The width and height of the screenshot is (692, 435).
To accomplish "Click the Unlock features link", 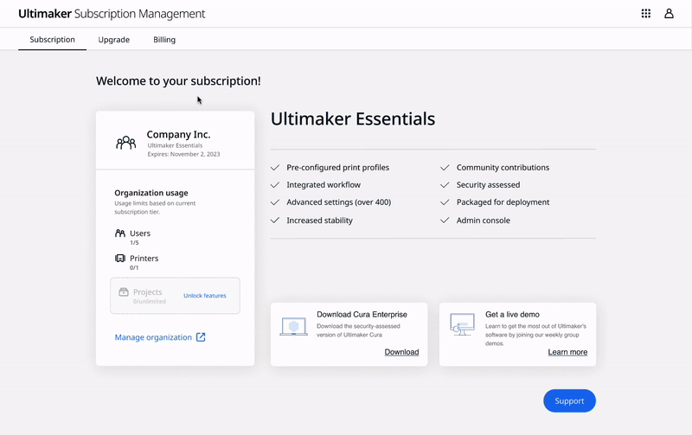I will pos(205,296).
